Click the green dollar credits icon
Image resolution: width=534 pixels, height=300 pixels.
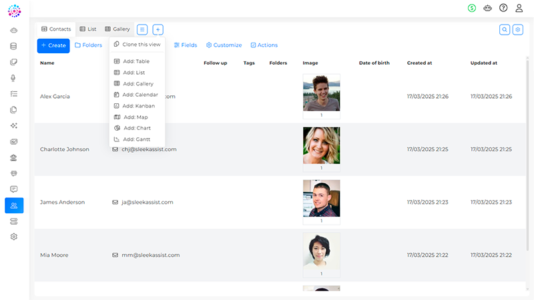pos(472,8)
